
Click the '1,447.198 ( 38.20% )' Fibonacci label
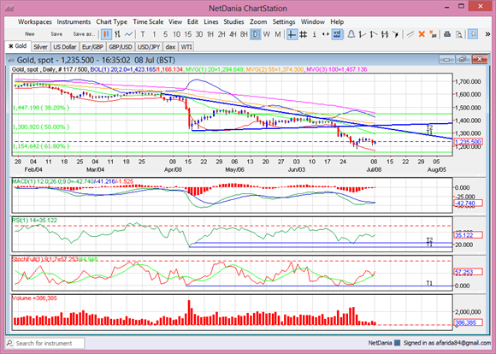(41, 108)
